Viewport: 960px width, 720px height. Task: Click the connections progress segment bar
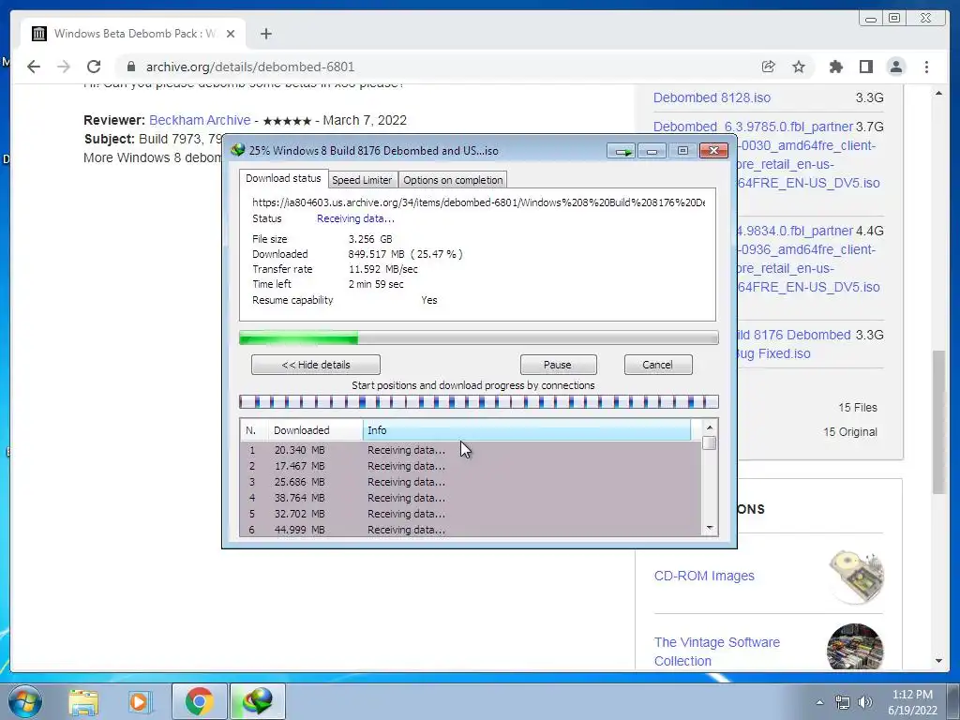(479, 401)
